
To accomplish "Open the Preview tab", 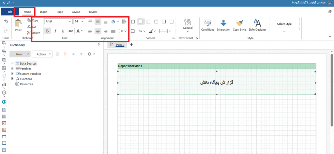I will [x=92, y=12].
